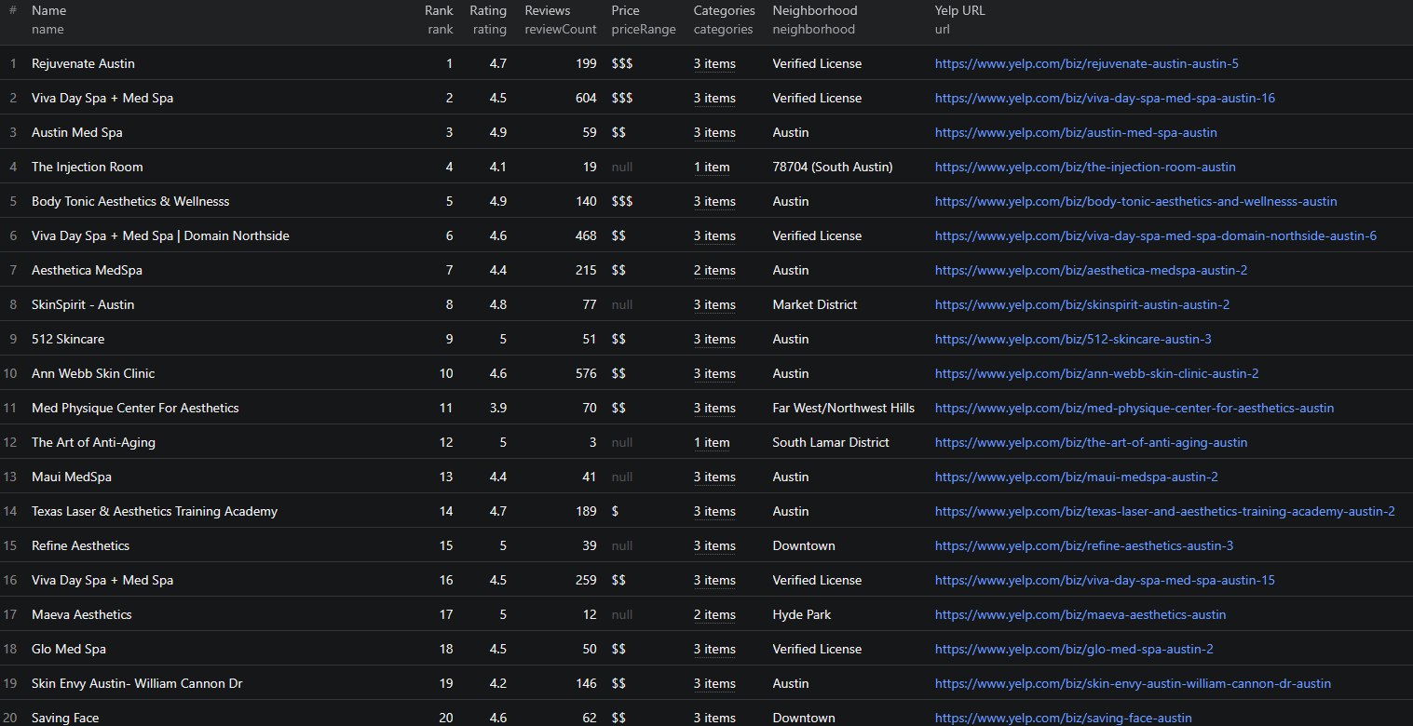The width and height of the screenshot is (1413, 726).
Task: Select the "South Lamar District" neighborhood cell
Action: click(x=831, y=442)
